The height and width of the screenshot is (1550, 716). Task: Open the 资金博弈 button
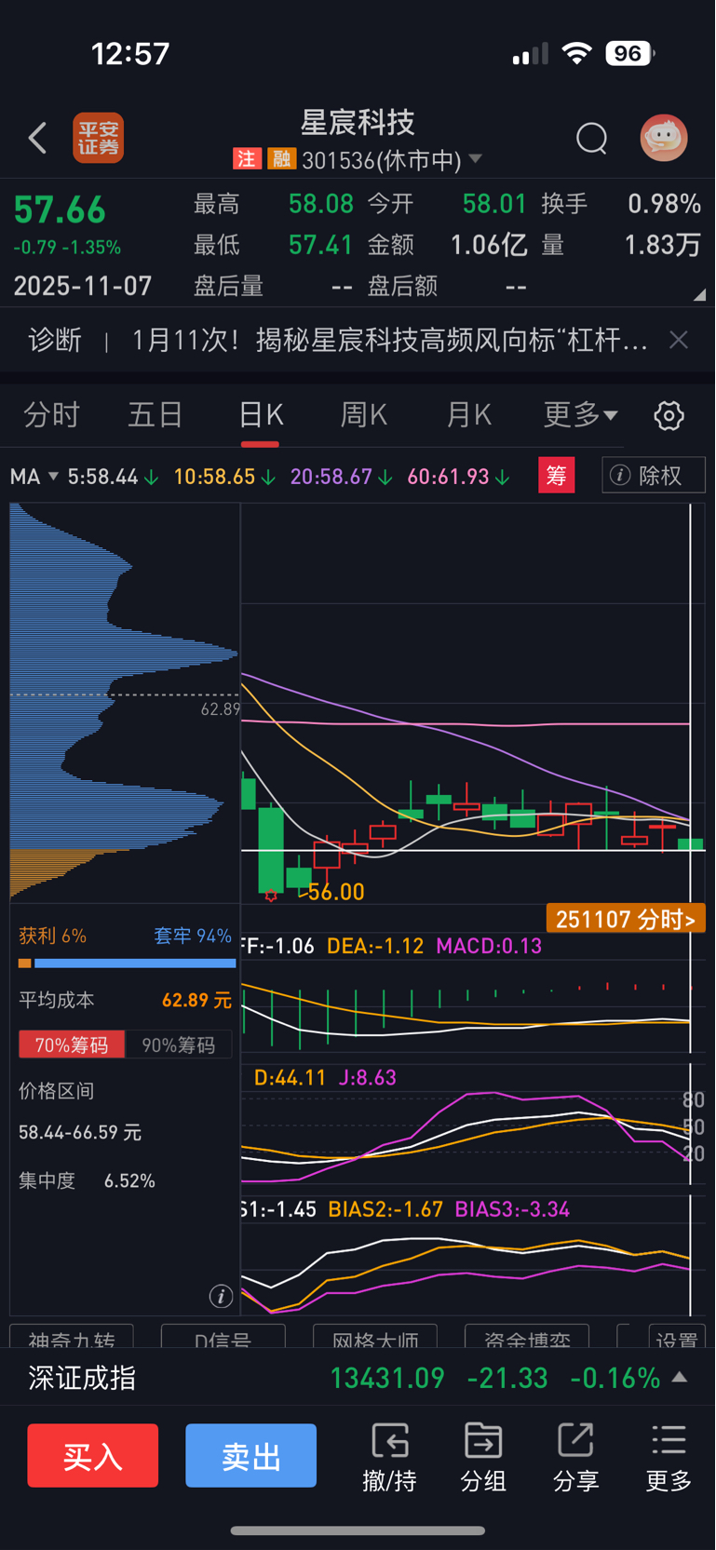click(527, 1339)
